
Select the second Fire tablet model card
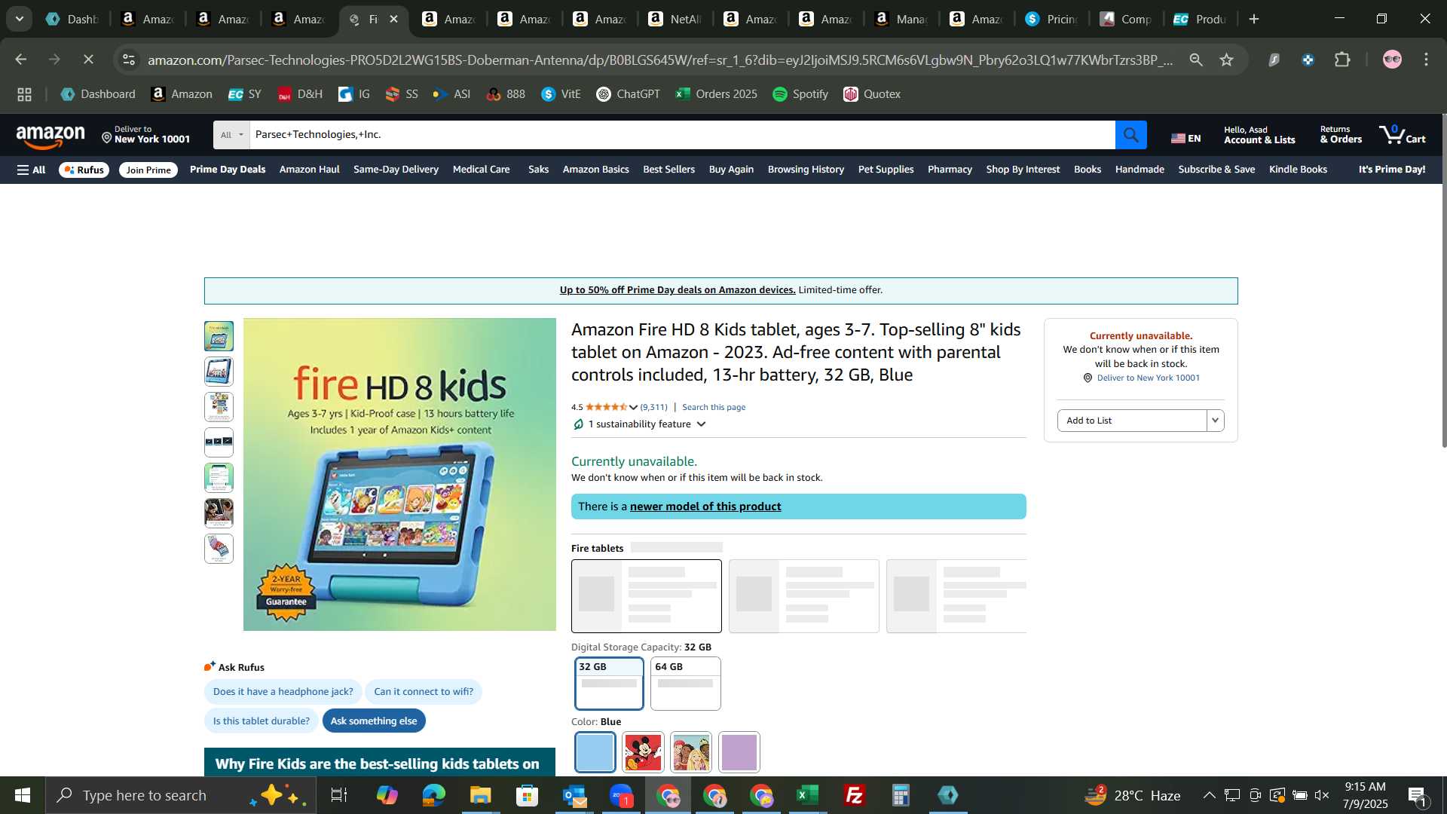click(x=803, y=596)
